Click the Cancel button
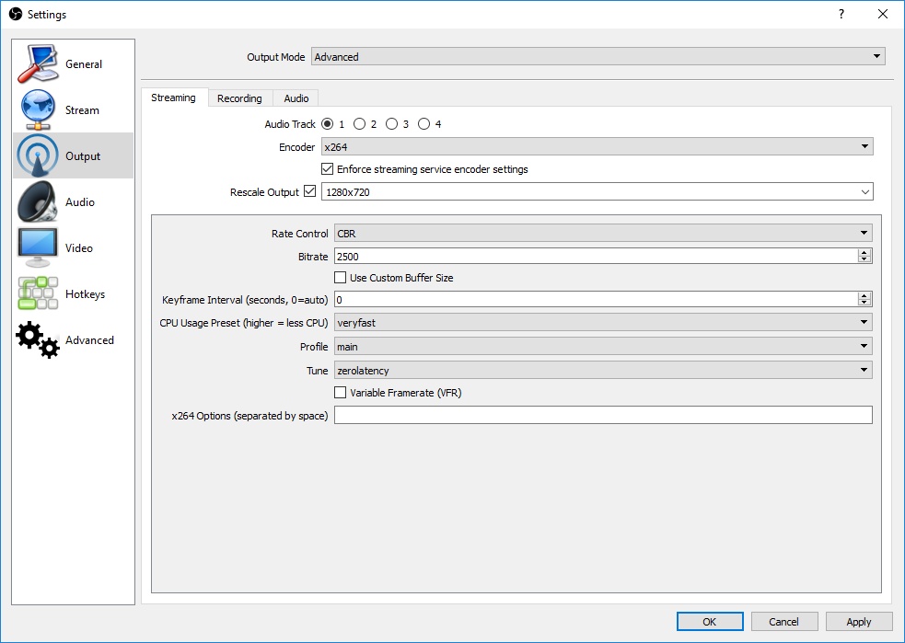The image size is (905, 643). tap(783, 622)
